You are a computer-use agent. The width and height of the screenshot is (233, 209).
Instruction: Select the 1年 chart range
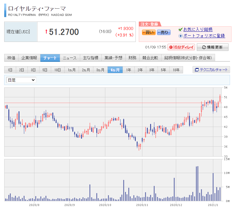point(129,70)
